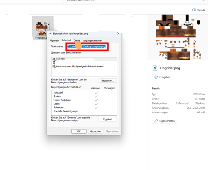This screenshot has height=170, width=208.
Task: Open the Sicherheit tab
Action: tap(66, 40)
